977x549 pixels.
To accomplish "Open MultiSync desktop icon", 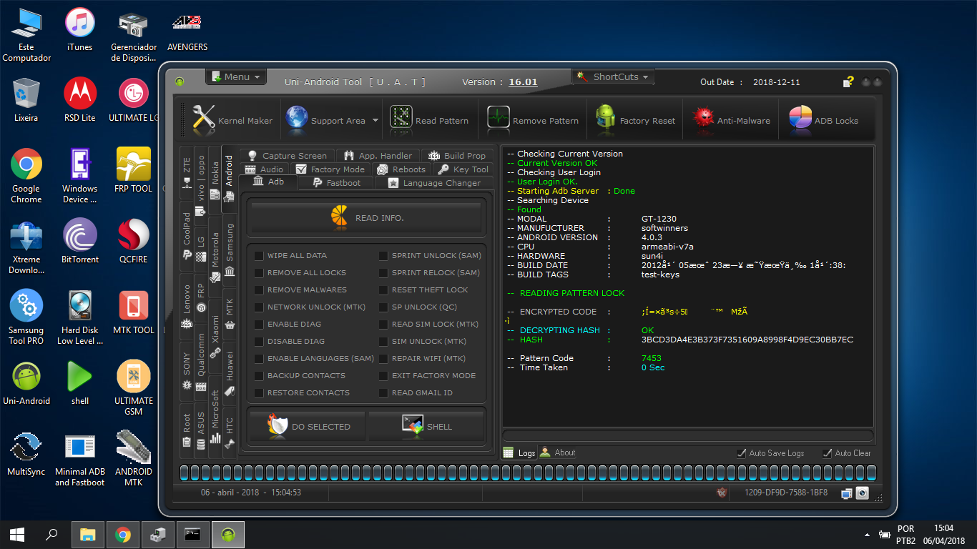I will [26, 453].
